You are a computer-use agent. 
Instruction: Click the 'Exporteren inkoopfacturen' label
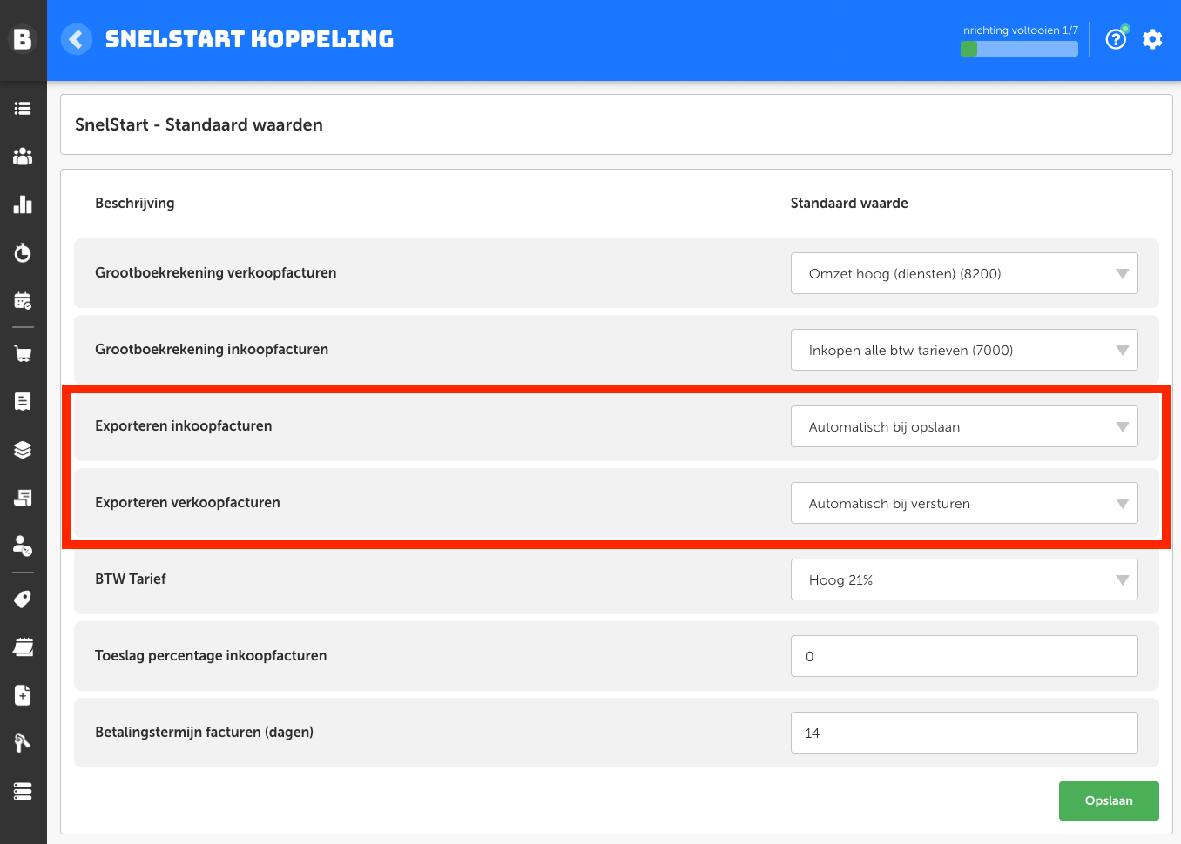(184, 425)
